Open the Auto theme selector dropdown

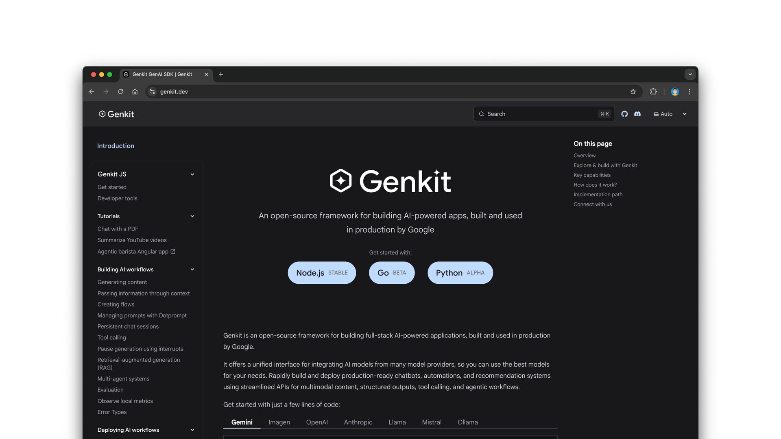[670, 114]
